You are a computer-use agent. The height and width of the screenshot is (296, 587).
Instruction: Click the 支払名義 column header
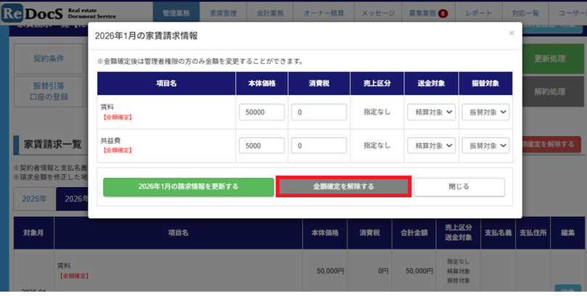coord(498,233)
